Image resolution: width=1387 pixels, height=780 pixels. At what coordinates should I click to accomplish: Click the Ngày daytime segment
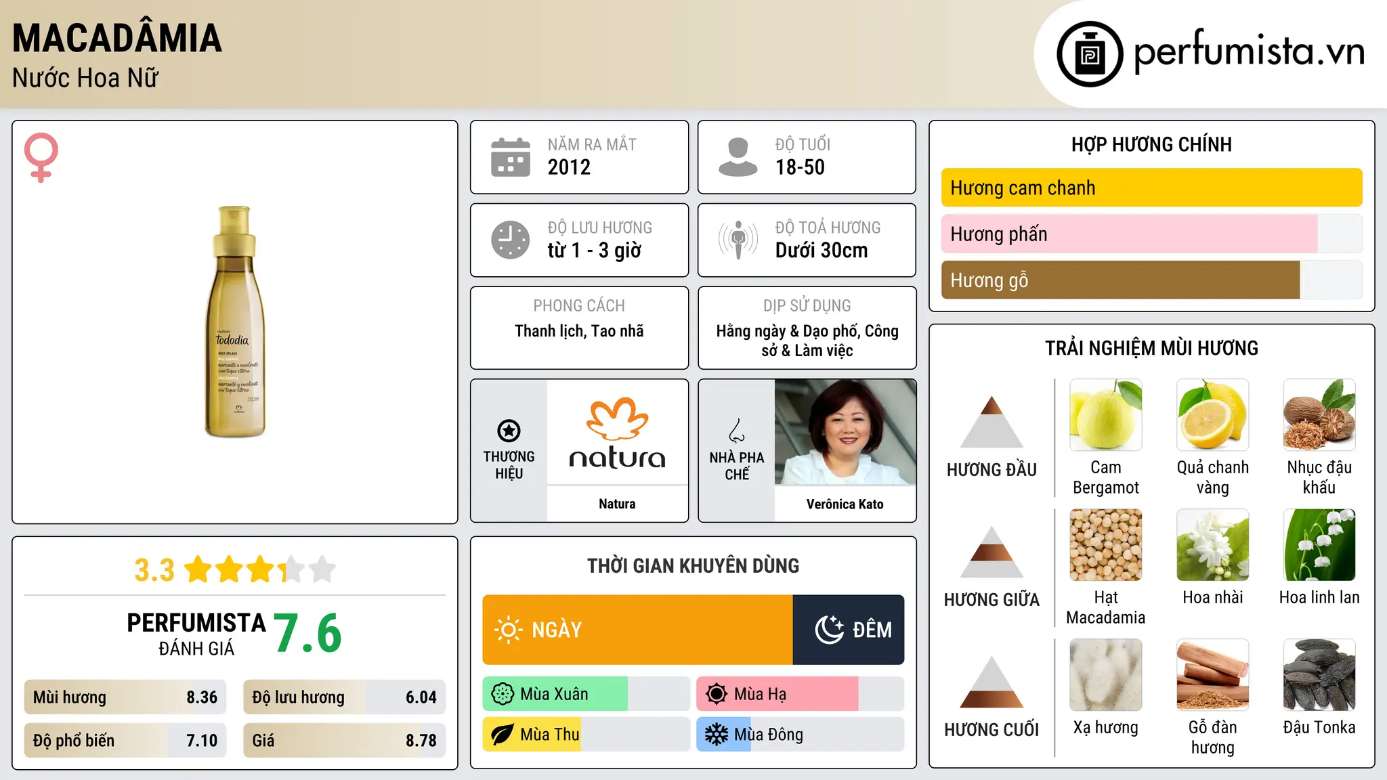[x=638, y=630]
